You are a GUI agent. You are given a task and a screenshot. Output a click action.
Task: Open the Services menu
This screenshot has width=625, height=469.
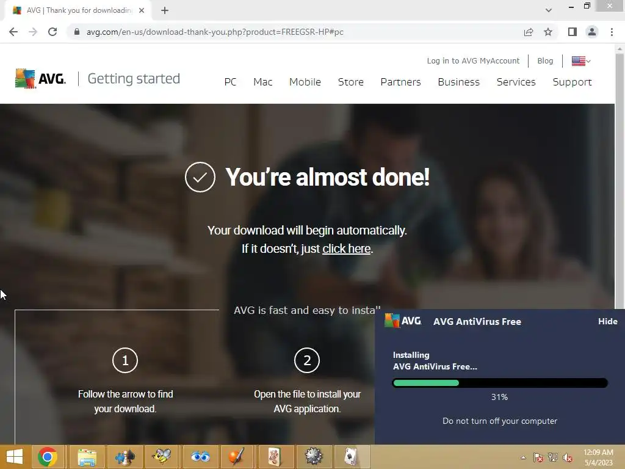[516, 82]
